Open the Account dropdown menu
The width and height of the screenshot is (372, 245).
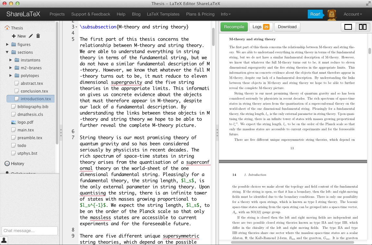pos(353,14)
